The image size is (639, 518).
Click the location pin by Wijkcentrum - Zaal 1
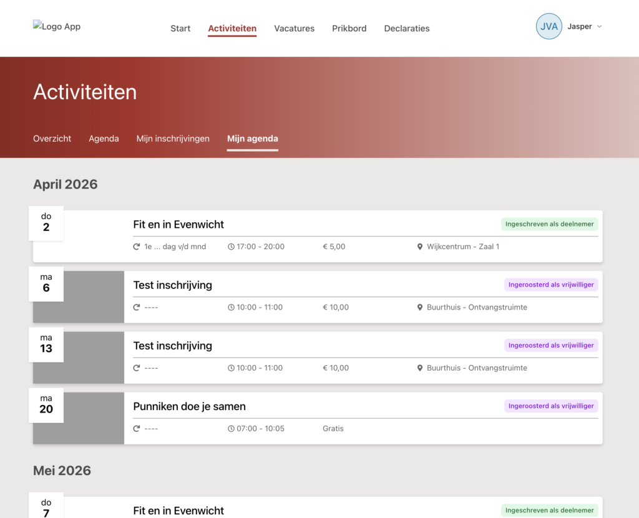coord(420,247)
